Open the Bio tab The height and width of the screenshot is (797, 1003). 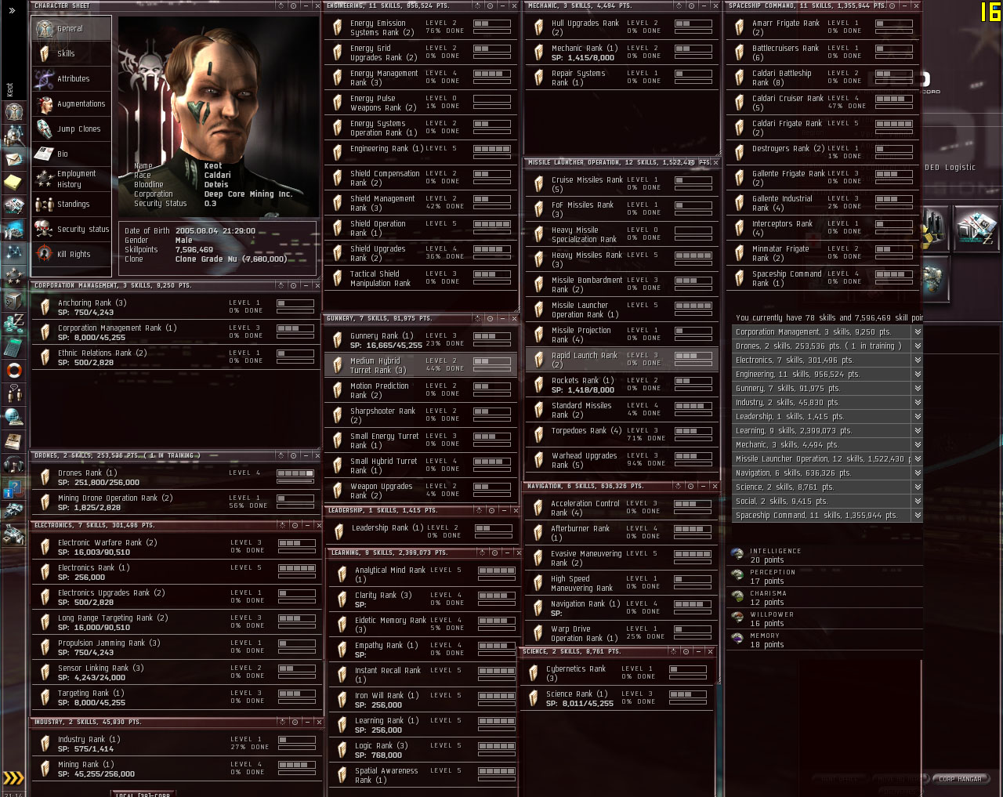pos(71,154)
